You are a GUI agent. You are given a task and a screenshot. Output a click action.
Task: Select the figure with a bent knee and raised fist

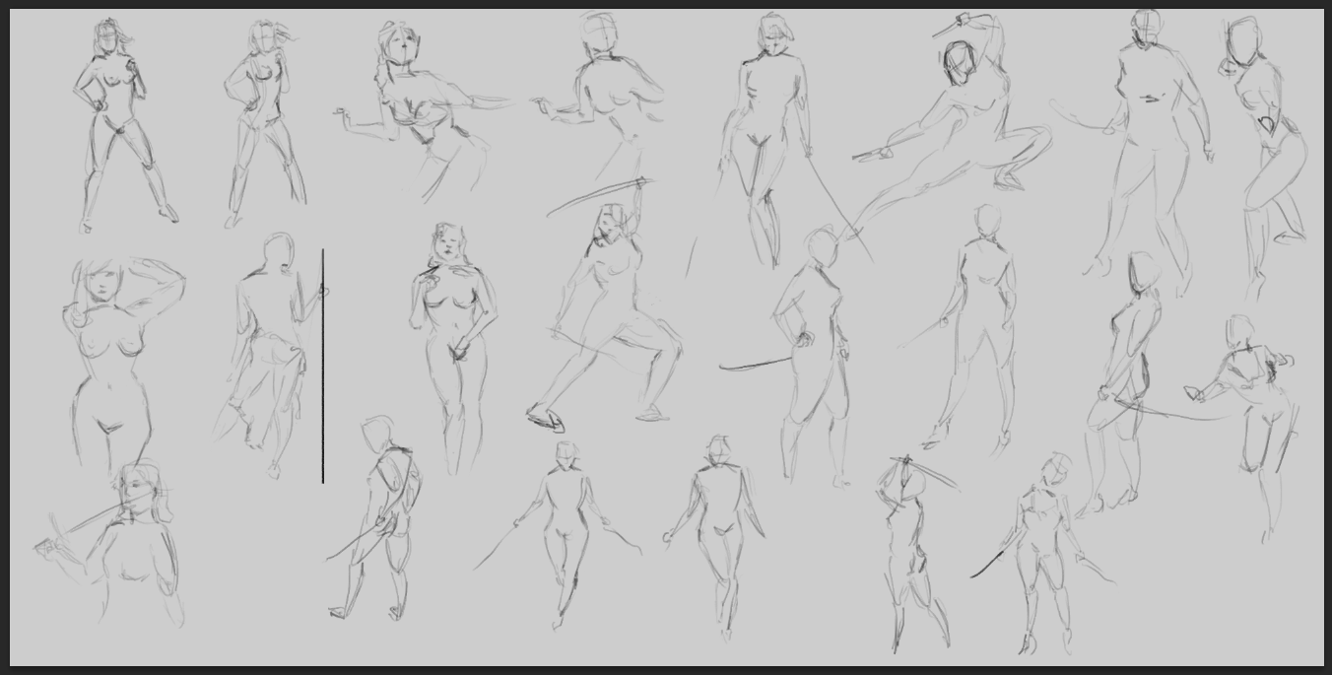1264,158
